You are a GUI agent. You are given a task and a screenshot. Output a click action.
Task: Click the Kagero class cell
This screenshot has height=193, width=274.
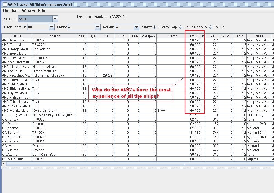259,159
